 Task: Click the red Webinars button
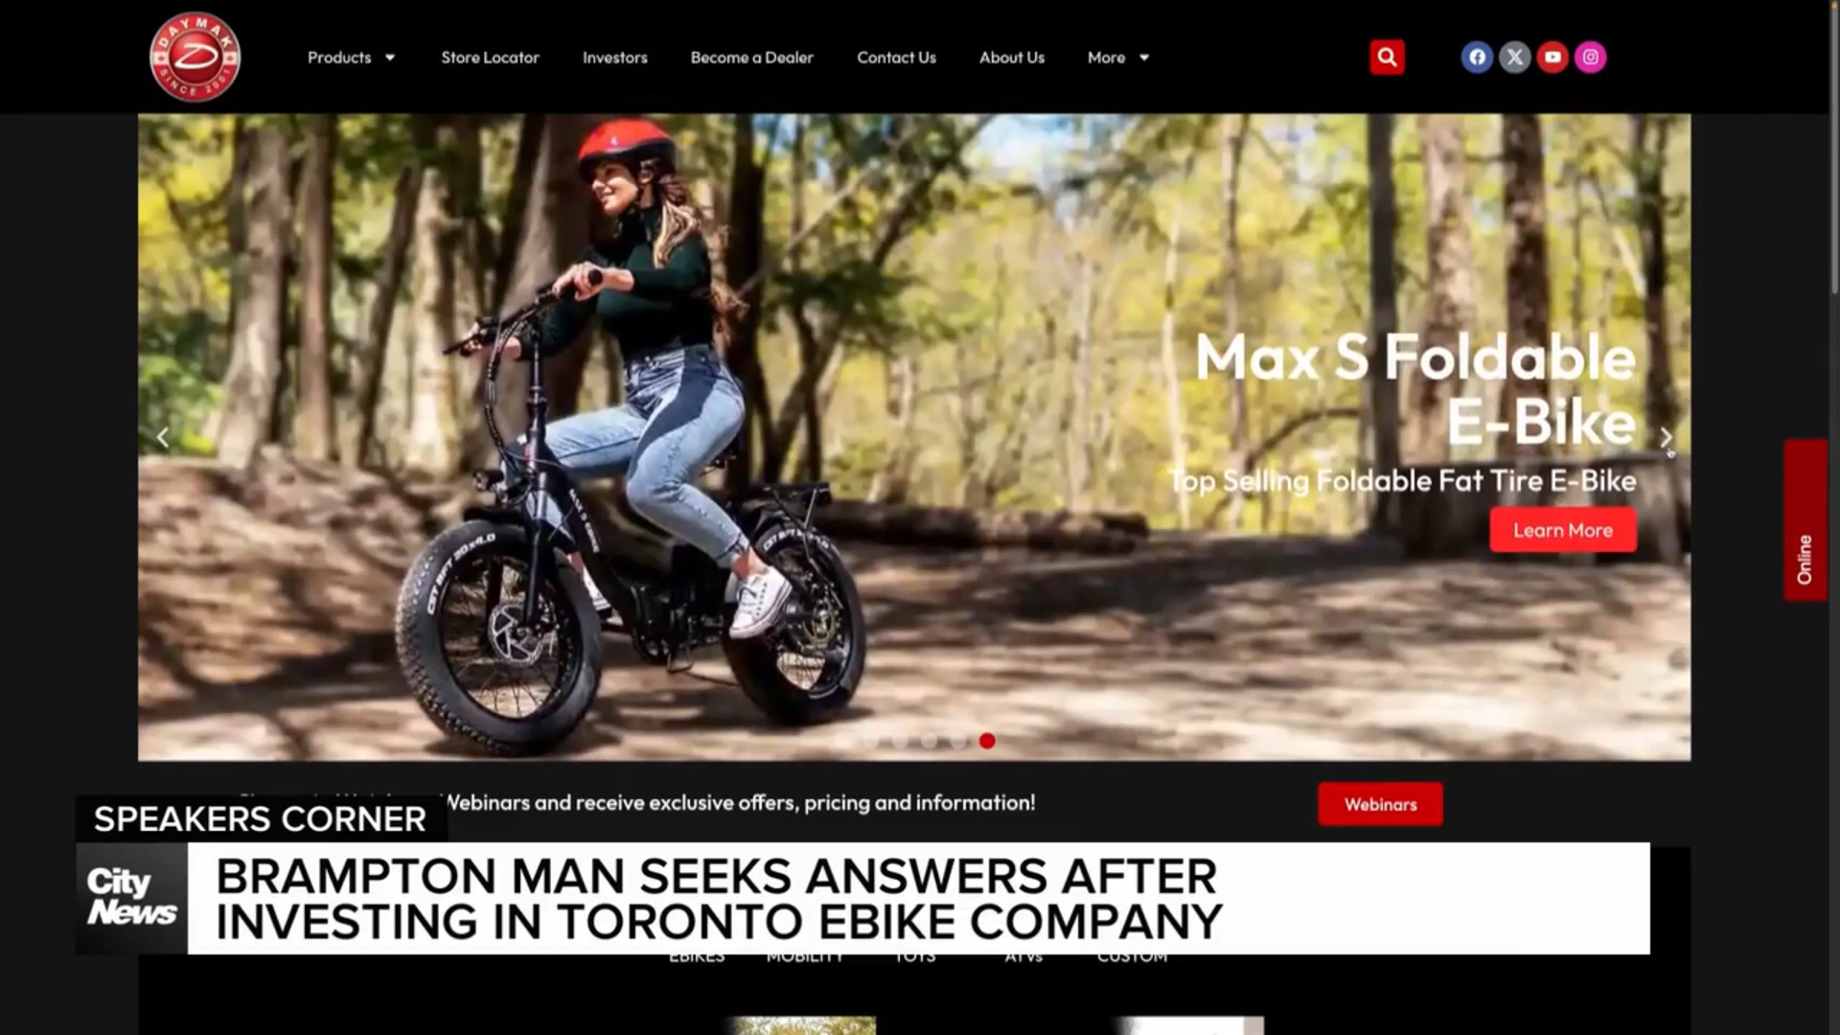click(x=1380, y=804)
